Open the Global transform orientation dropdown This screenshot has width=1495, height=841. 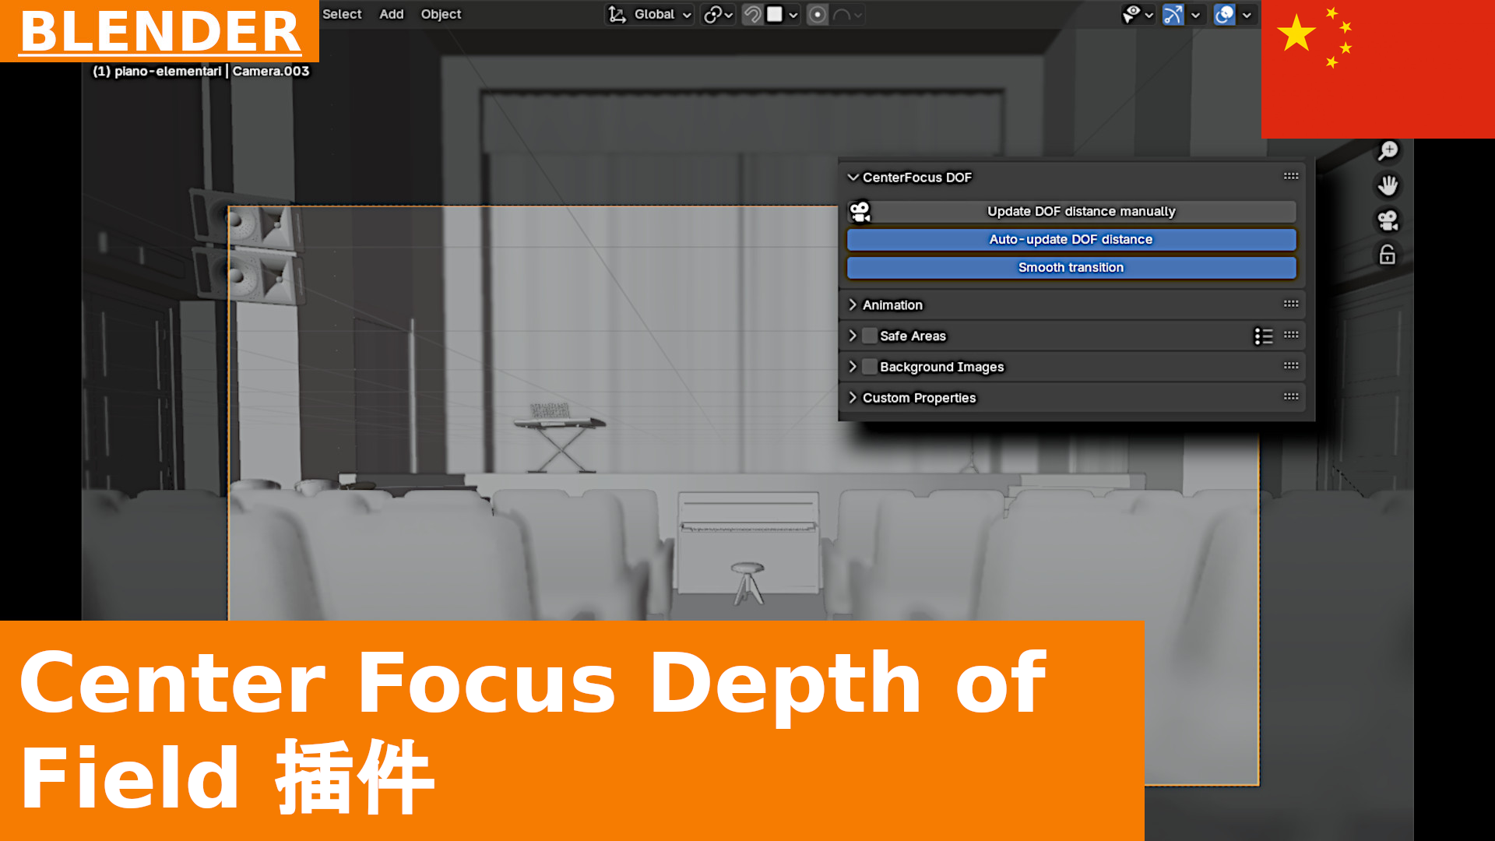649,14
